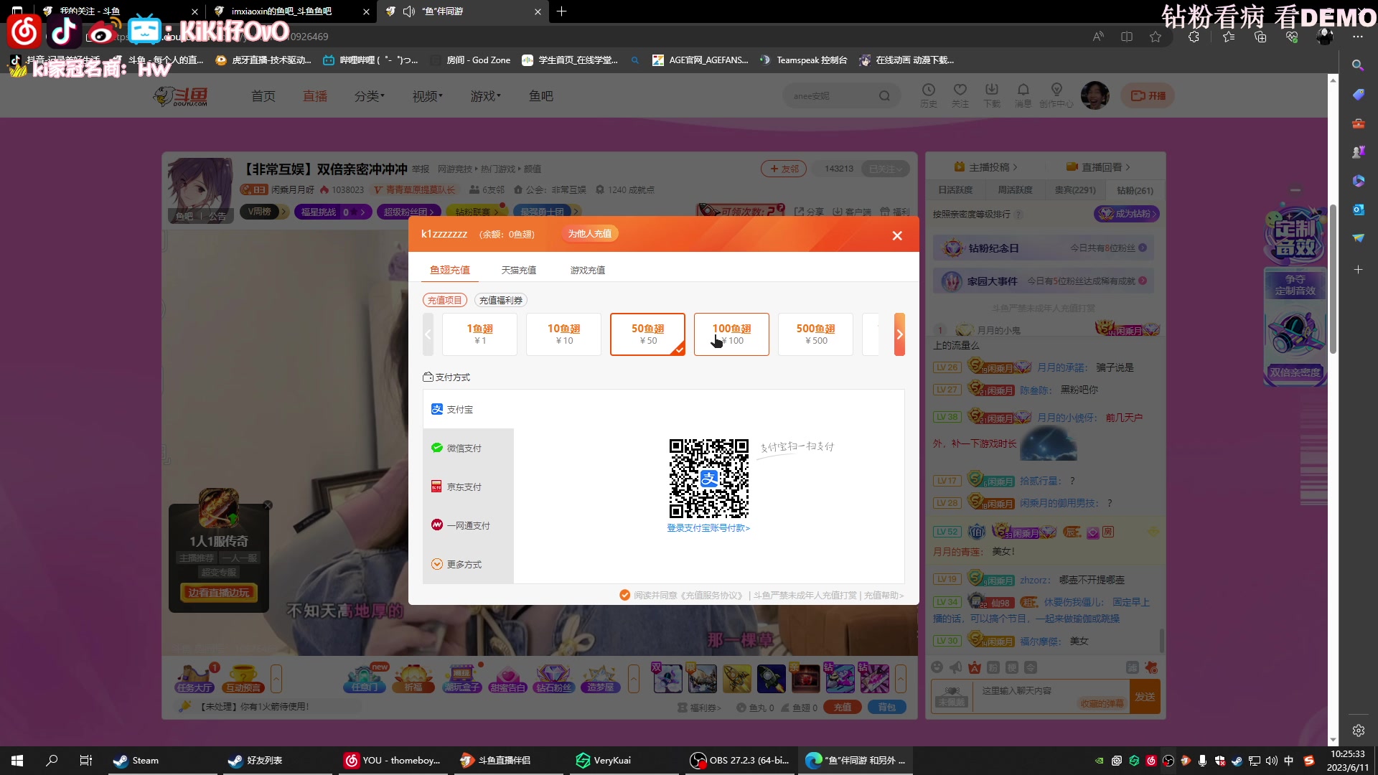Viewport: 1378px width, 775px height.
Task: Click the Douyu logo
Action: (181, 96)
